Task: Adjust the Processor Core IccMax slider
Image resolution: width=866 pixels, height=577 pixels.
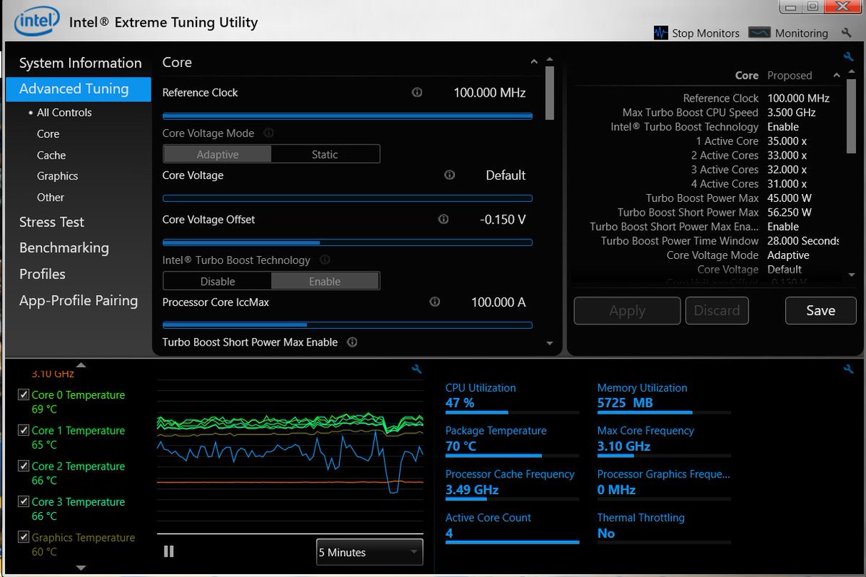Action: tap(347, 325)
